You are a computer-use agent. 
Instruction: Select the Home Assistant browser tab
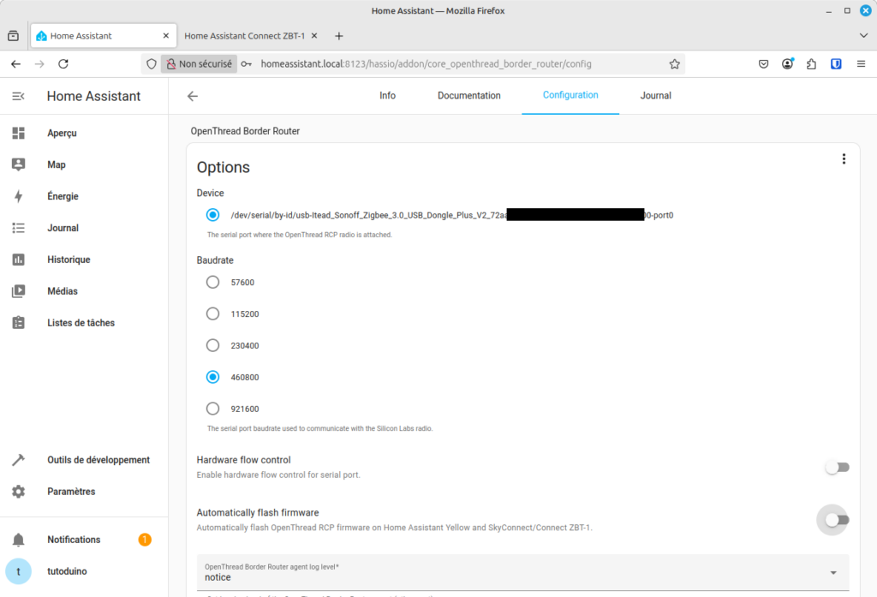point(104,36)
